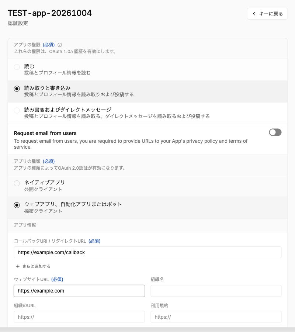Click the 認証設定 subtitle text

(18, 23)
